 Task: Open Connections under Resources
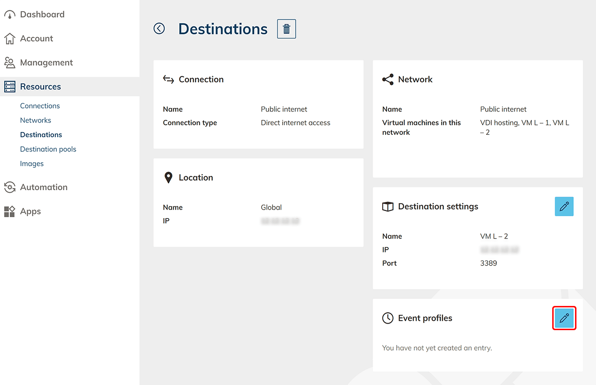(40, 106)
